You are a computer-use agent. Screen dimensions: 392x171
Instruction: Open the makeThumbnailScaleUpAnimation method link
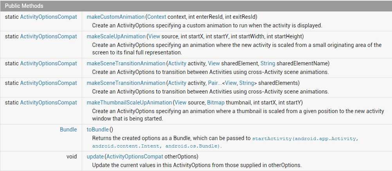coord(129,103)
